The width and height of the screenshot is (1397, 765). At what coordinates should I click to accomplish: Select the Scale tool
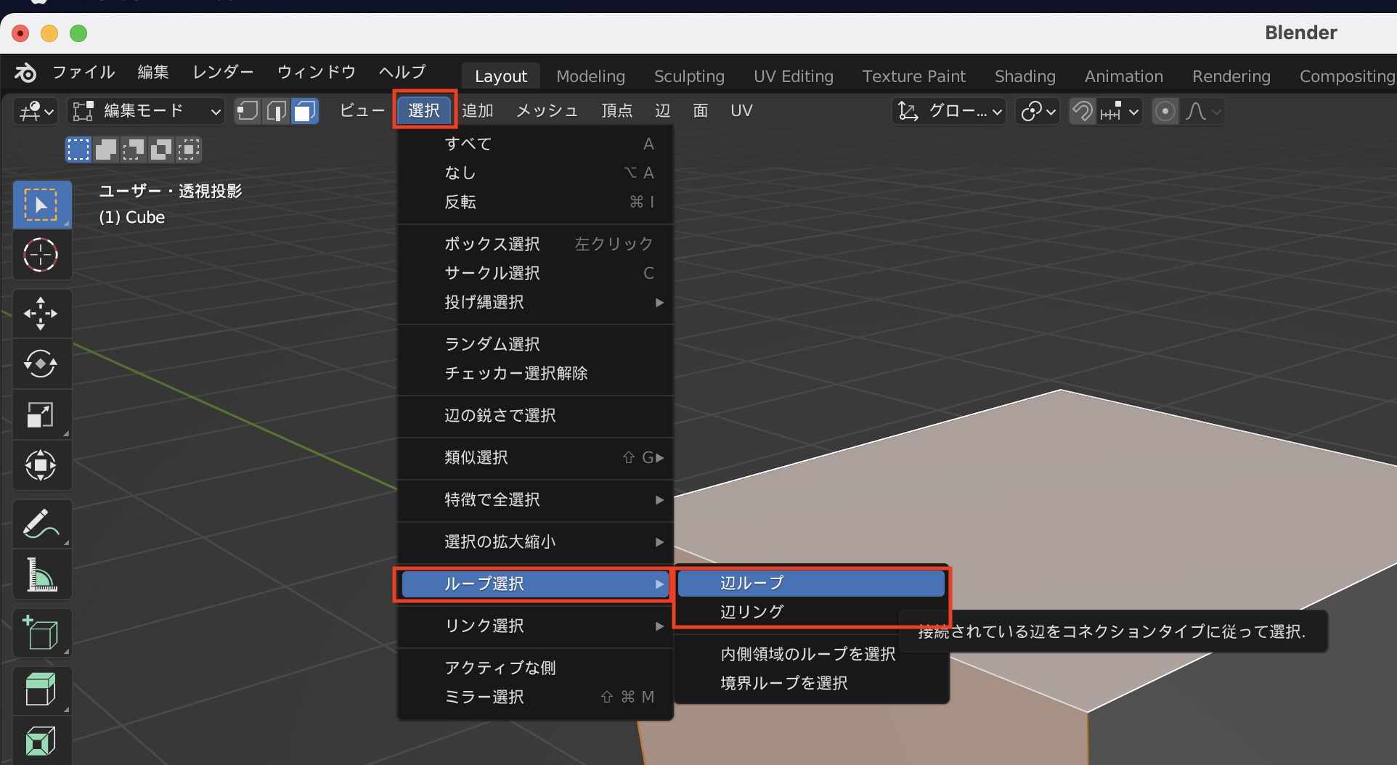tap(41, 415)
